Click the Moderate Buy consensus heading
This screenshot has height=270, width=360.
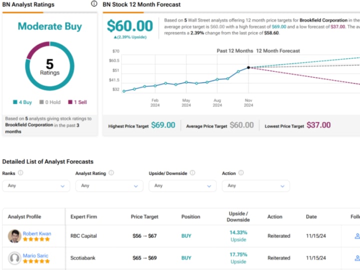(49, 26)
